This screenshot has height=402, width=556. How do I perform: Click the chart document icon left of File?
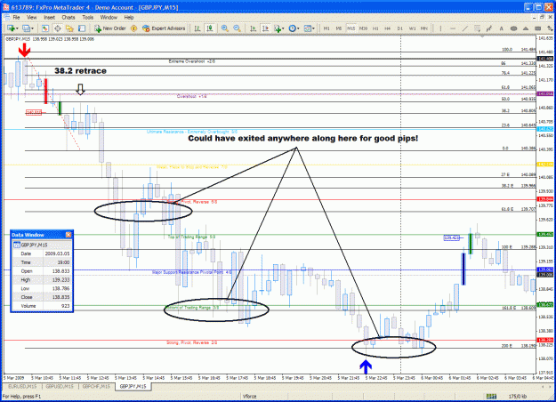click(x=7, y=17)
